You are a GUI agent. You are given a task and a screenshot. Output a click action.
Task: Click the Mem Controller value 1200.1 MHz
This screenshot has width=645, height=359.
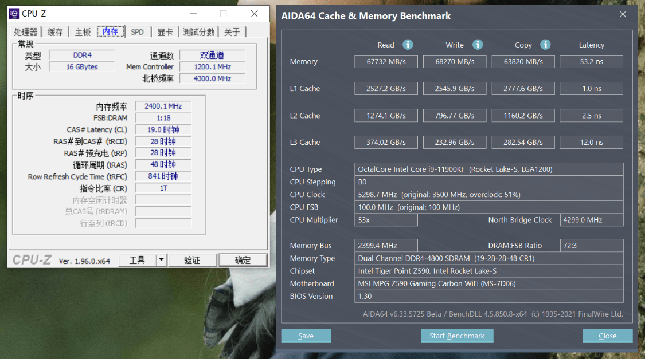click(x=212, y=66)
